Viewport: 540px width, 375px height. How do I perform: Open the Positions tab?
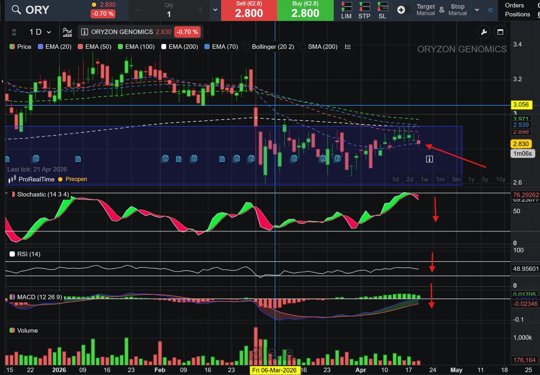pos(517,14)
